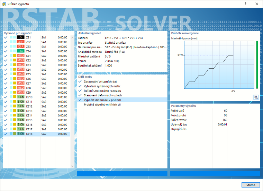Image resolution: width=263 pixels, height=191 pixels.
Task: Click the checkmark of row KZ2
Action: click(x=6, y=60)
